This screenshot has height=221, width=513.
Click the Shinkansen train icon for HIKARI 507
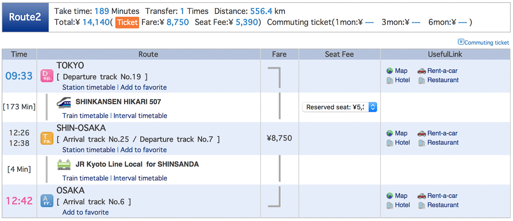[64, 102]
